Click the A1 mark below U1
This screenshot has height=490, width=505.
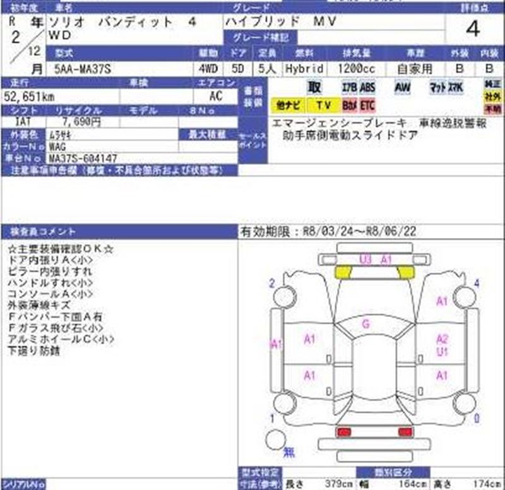(x=442, y=375)
